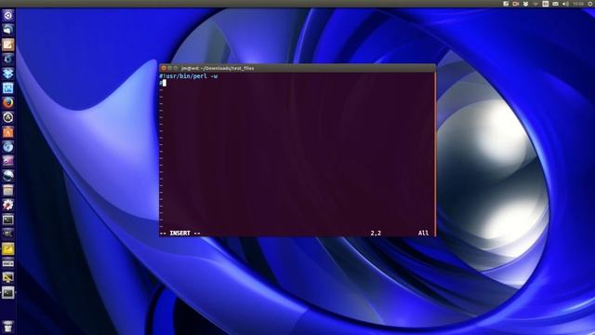595x335 pixels.
Task: Click the cursor block on second line
Action: 165,83
